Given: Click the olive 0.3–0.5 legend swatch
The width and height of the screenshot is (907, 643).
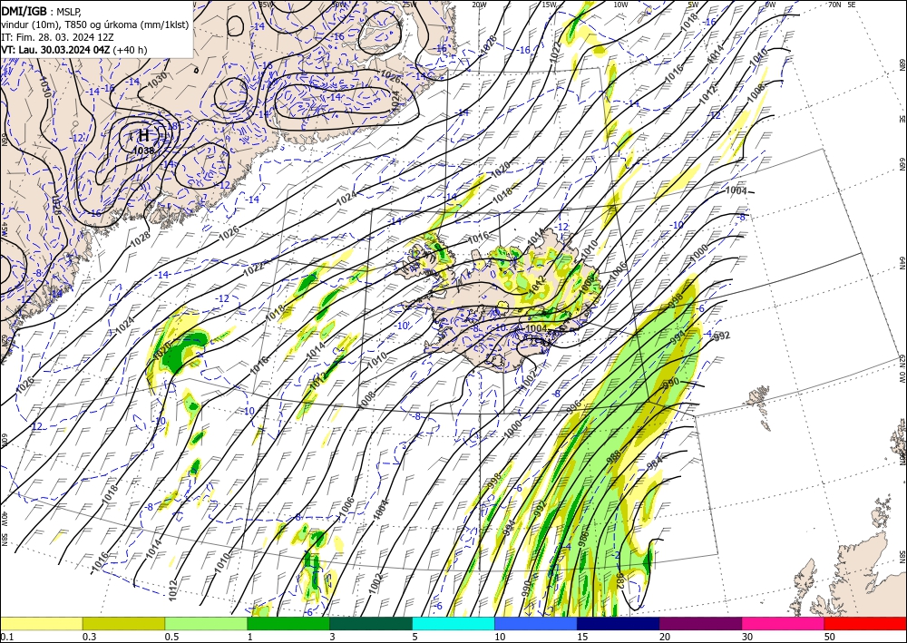Looking at the screenshot, I should click(x=123, y=623).
